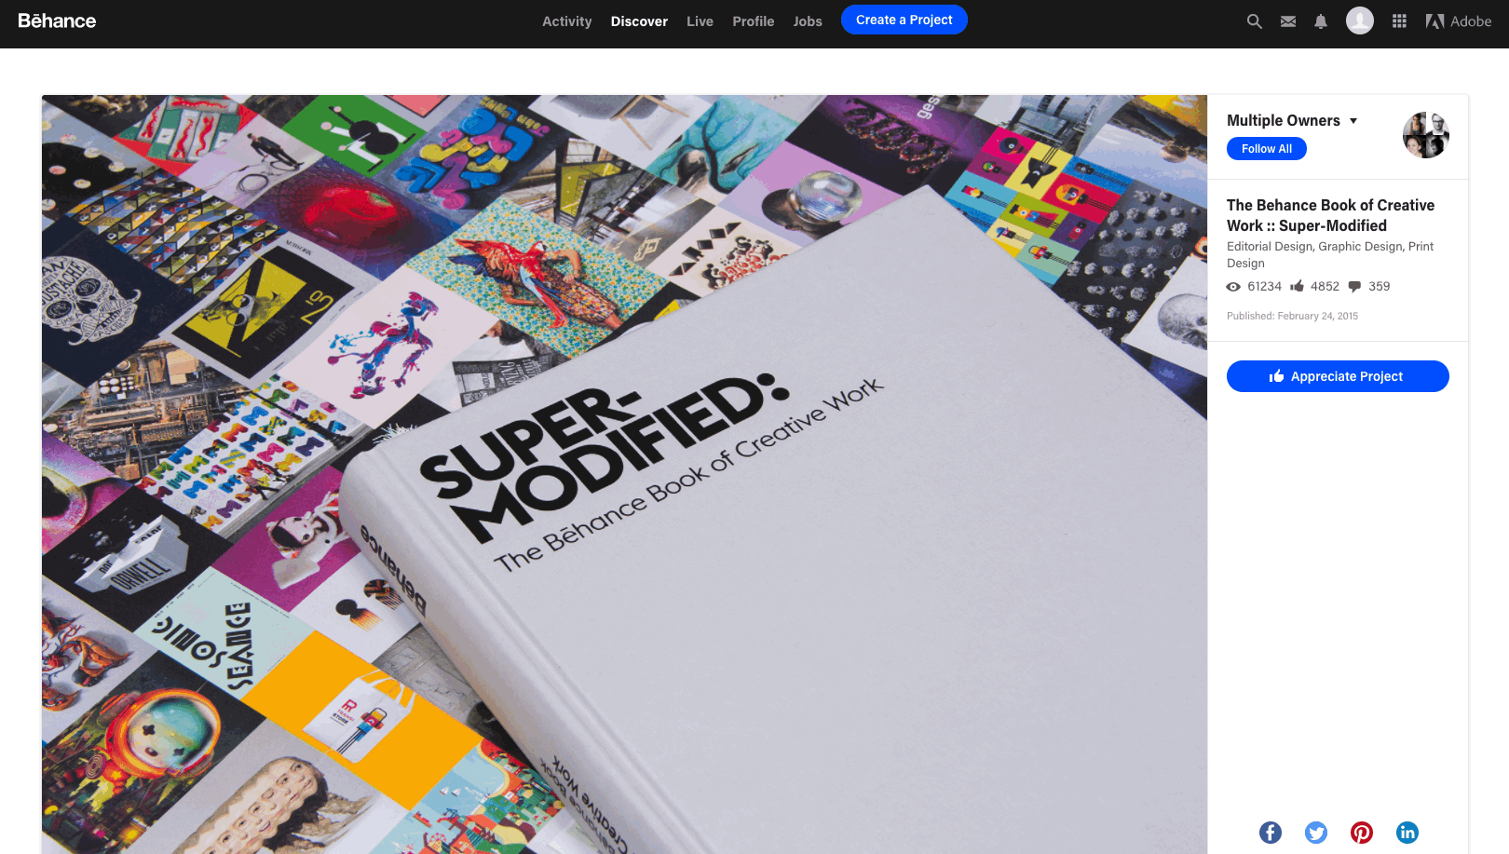Click the Create a Project button
1509x854 pixels.
click(x=904, y=20)
